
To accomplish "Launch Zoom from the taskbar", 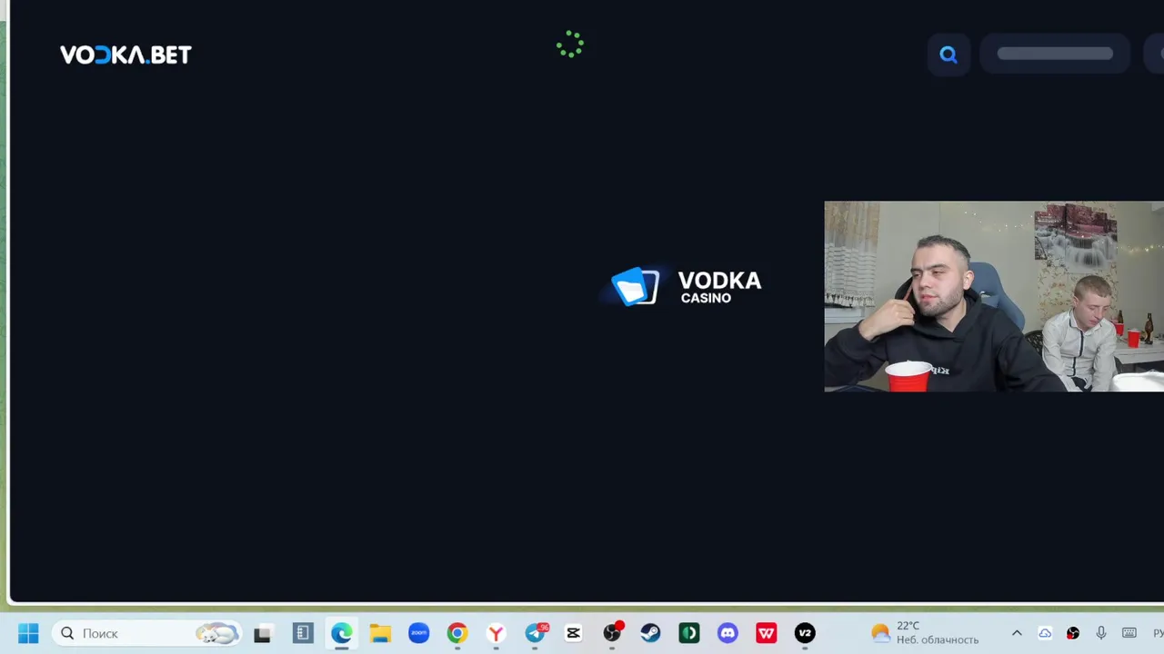I will pos(419,633).
